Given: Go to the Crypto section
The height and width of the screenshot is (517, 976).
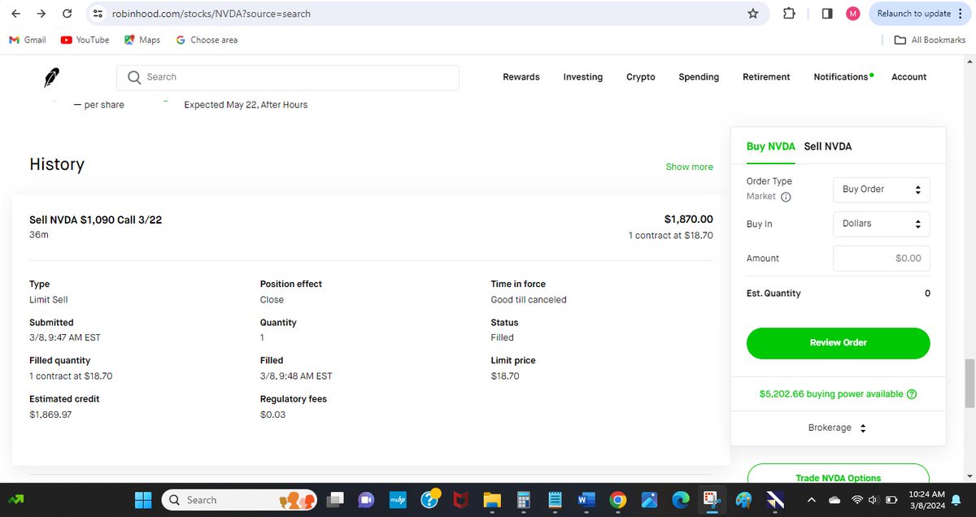Looking at the screenshot, I should pyautogui.click(x=641, y=77).
